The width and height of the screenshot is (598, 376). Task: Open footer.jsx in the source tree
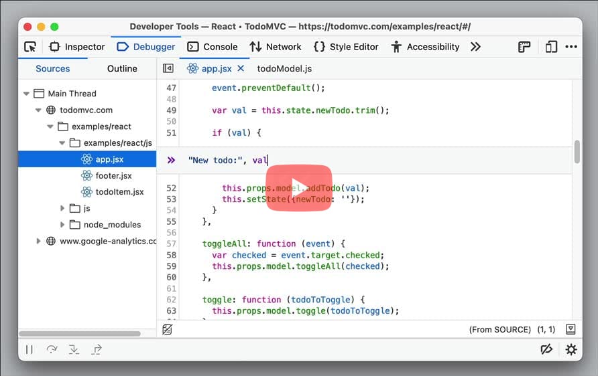tap(114, 175)
